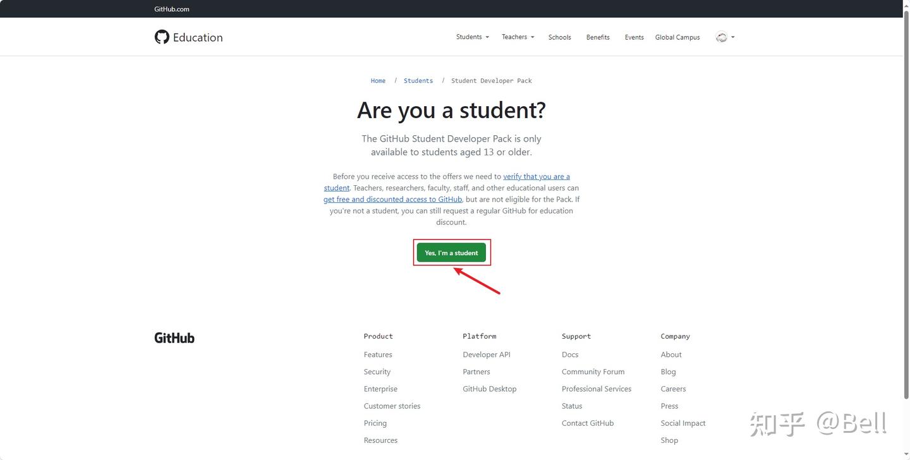Image resolution: width=910 pixels, height=460 pixels.
Task: Click the "Student Developer Pack" breadcrumb text
Action: pos(492,81)
